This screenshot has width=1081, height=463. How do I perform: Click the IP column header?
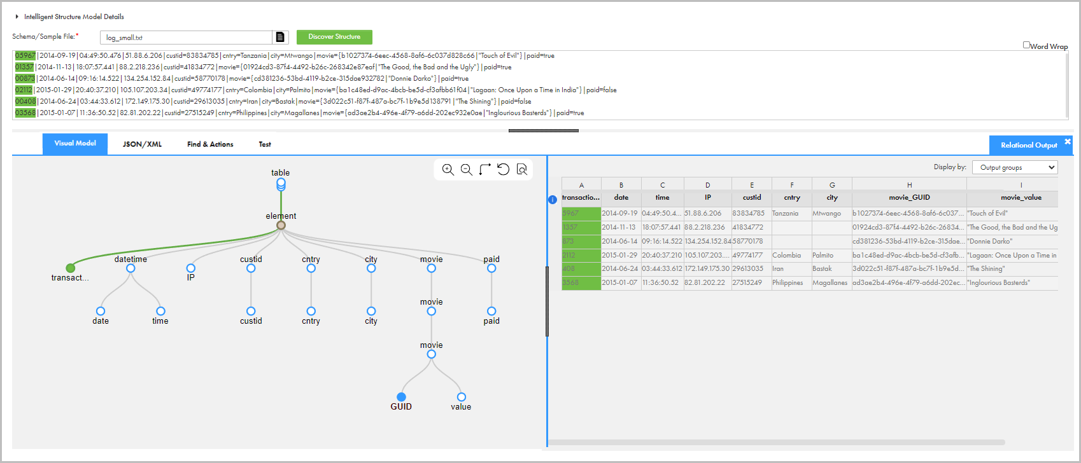[707, 198]
